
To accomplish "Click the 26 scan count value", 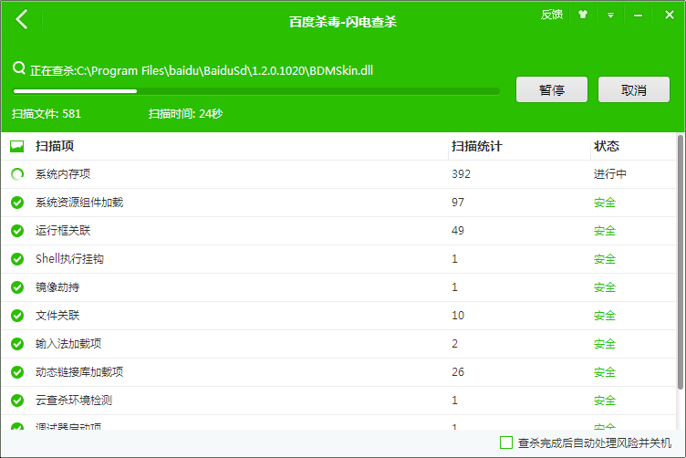I will (458, 372).
